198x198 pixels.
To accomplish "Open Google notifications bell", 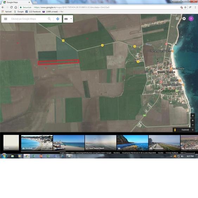I will coord(184,19).
